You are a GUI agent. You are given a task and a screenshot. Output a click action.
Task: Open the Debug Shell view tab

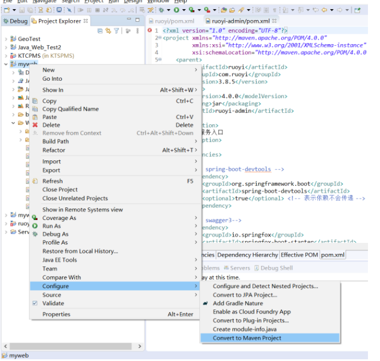point(273,268)
